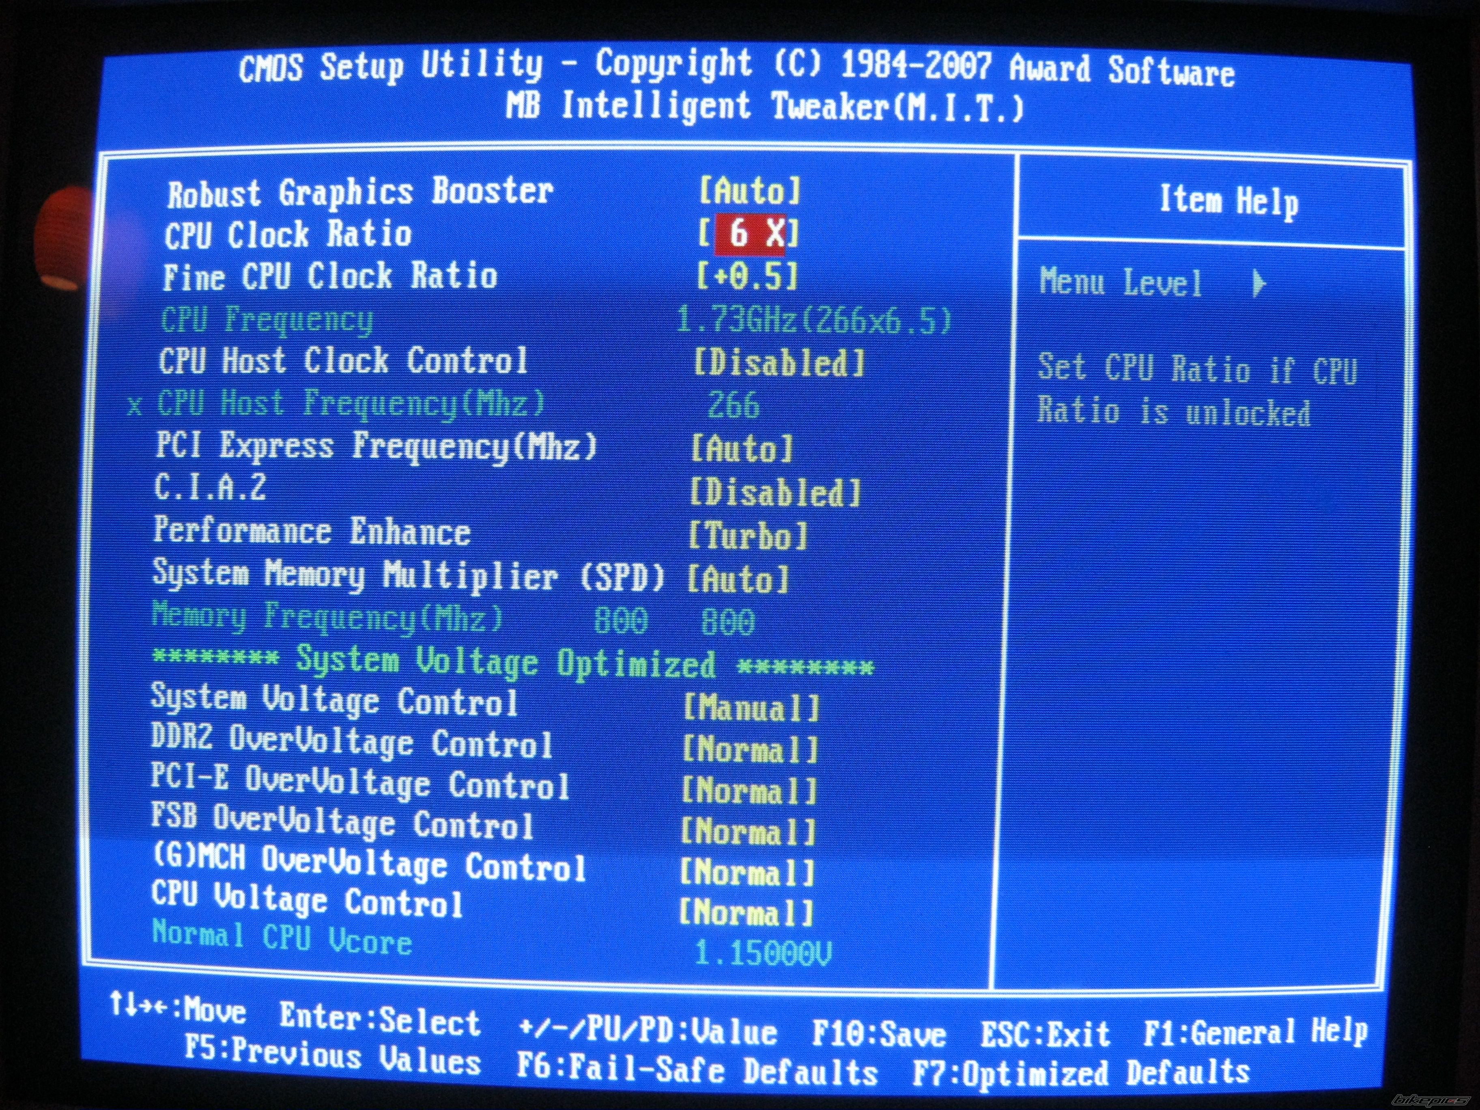
Task: Click the Memory Frequency(Mhz) label
Action: point(327,617)
